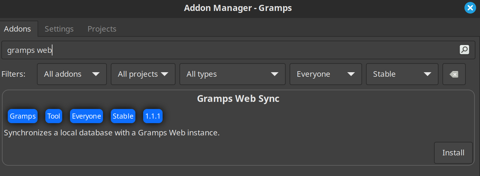The height and width of the screenshot is (176, 480).
Task: Open the All addons dropdown
Action: (72, 74)
